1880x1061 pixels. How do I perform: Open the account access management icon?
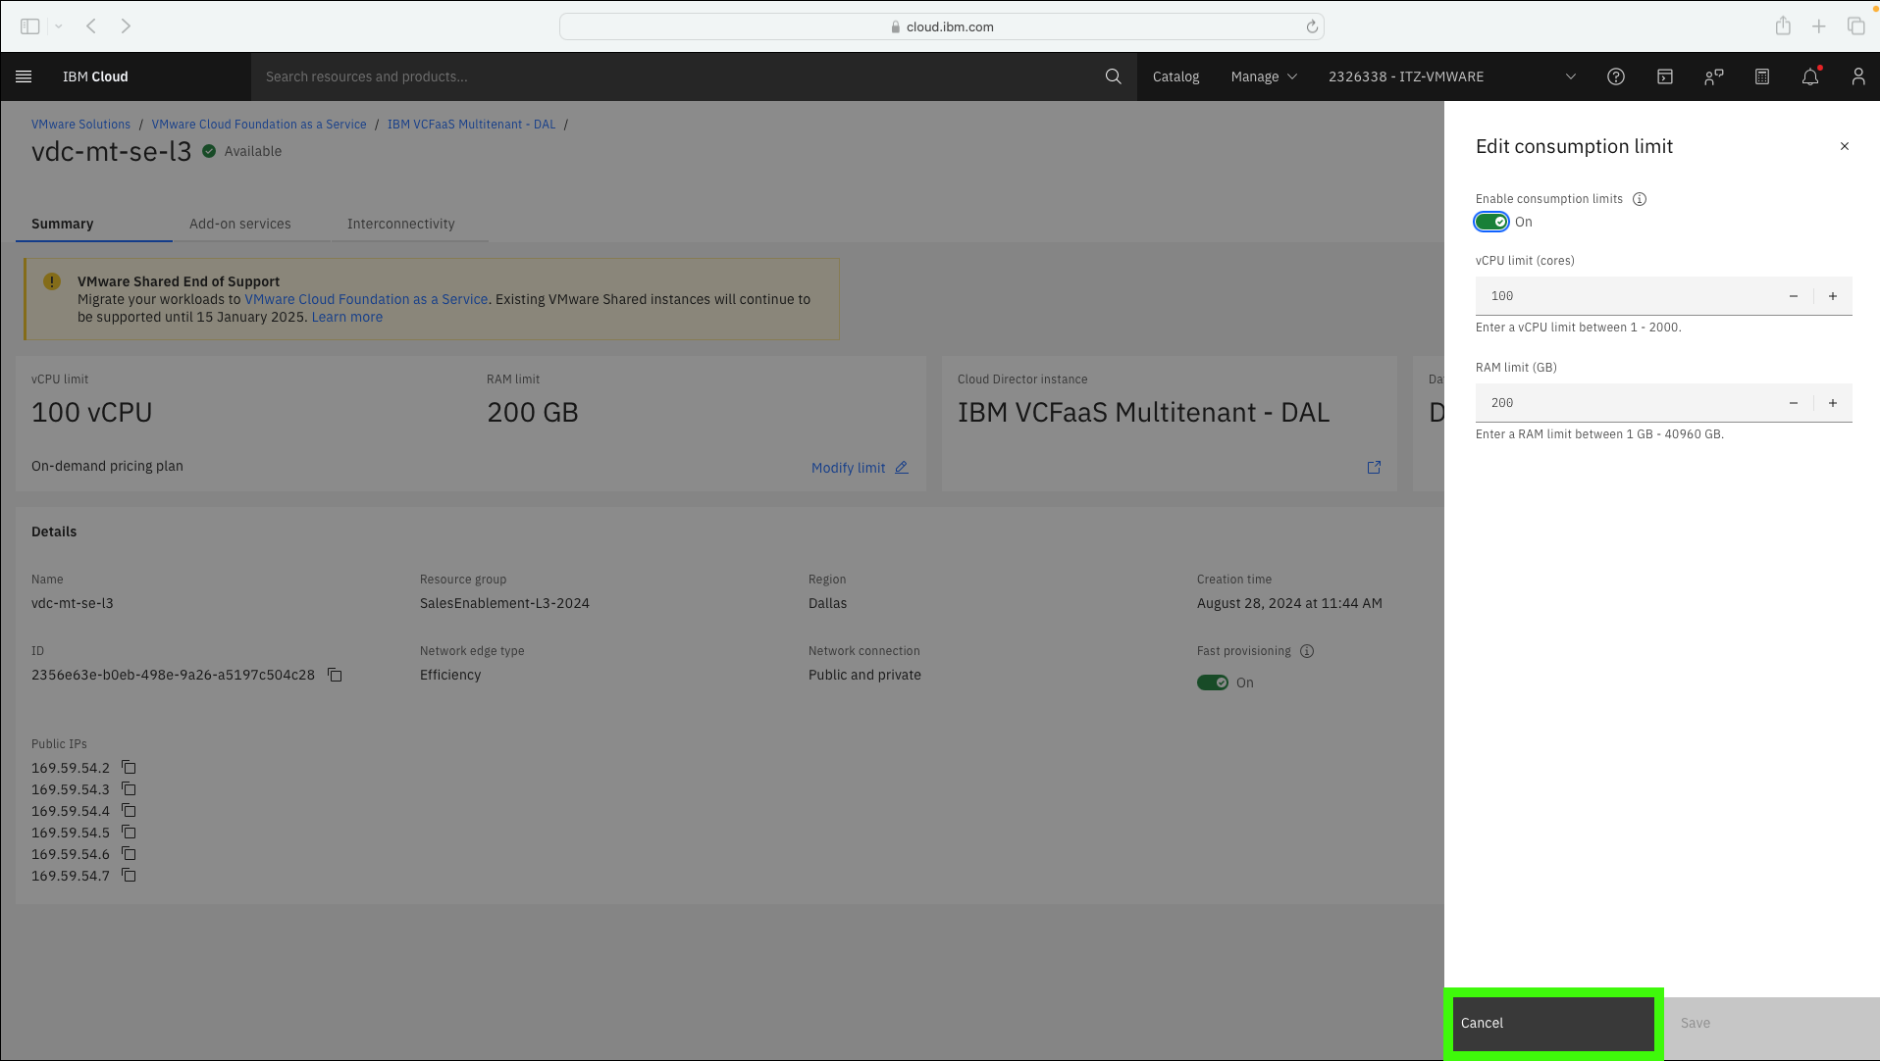point(1714,76)
